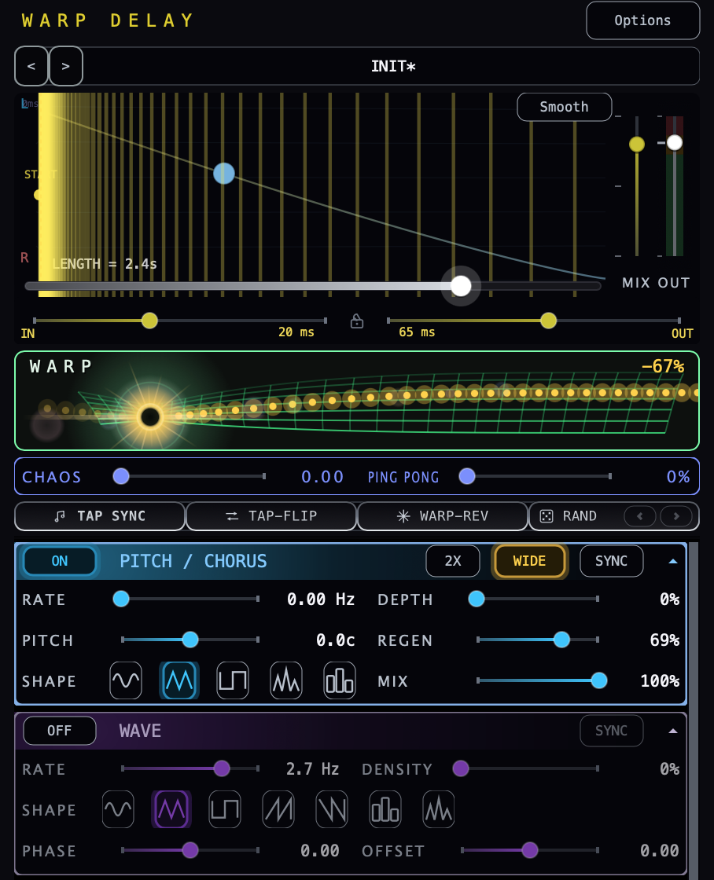
Task: Go to next random state arrow
Action: click(676, 515)
